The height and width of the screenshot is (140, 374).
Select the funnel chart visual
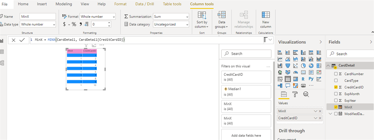tap(288, 66)
